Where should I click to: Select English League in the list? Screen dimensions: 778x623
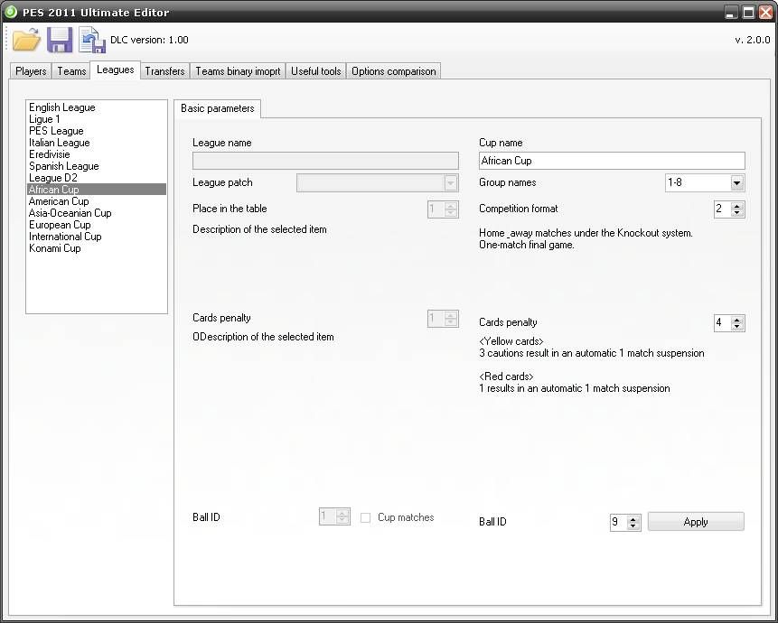coord(61,107)
